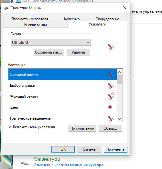This screenshot has height=169, width=162.
Task: Toggle the Включить тень указателя checkbox
Action: [x=10, y=127]
